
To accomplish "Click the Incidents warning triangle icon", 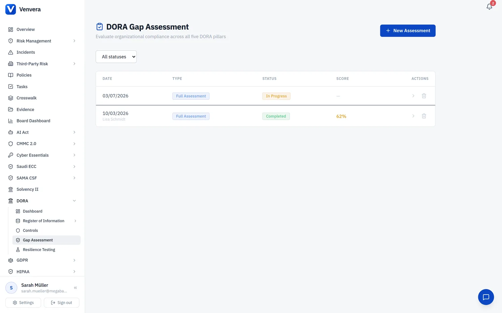I will coord(11,52).
